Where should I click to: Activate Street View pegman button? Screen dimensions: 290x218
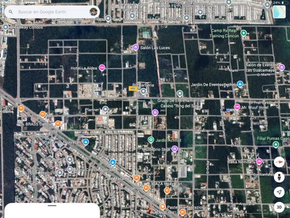point(279,177)
